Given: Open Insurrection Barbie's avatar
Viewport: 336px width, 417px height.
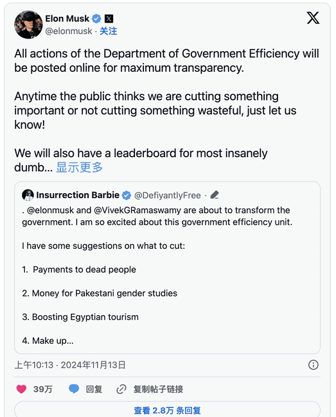Looking at the screenshot, I should (x=28, y=195).
